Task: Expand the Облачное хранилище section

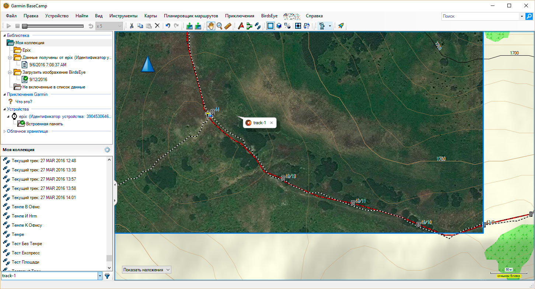Action: click(x=4, y=131)
